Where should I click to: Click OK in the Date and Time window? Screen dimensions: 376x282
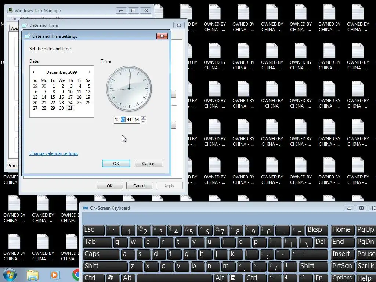click(109, 185)
